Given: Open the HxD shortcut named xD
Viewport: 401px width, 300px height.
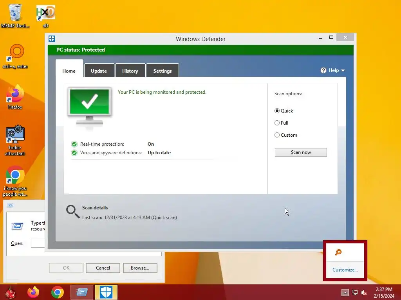Looking at the screenshot, I should 45,16.
